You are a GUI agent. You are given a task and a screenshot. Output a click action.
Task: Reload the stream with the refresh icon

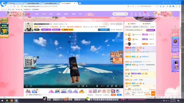31,86
